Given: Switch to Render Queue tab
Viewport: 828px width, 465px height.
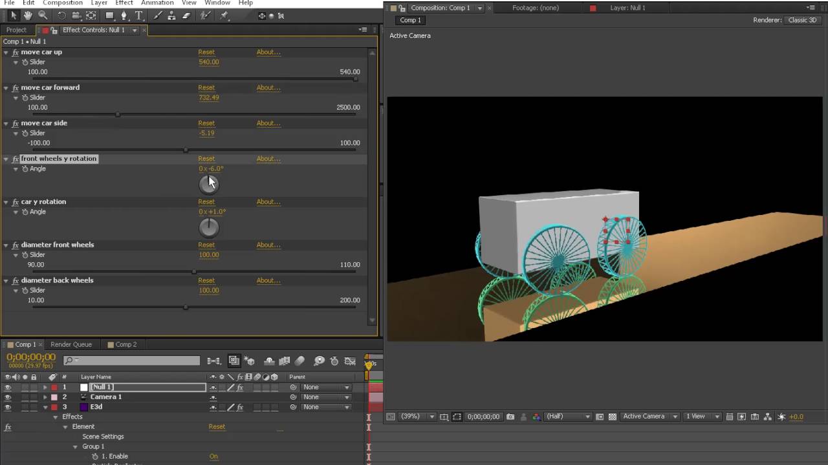Looking at the screenshot, I should tap(71, 345).
